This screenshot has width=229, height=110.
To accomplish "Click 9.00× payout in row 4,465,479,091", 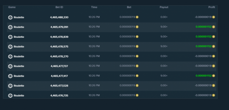I will [164, 27].
